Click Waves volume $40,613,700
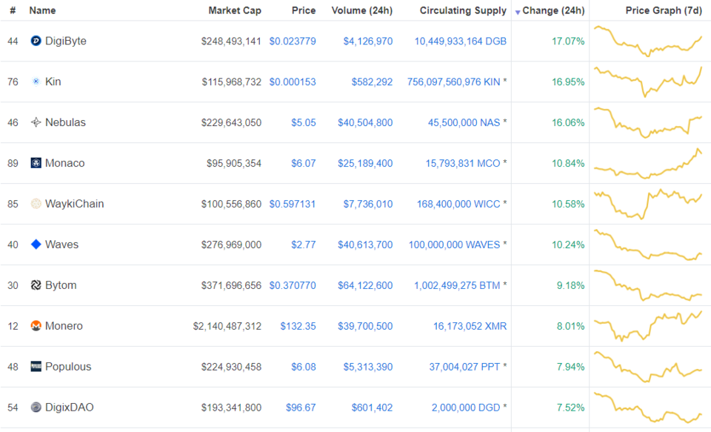Viewport: 711px width, 432px height. click(x=365, y=245)
